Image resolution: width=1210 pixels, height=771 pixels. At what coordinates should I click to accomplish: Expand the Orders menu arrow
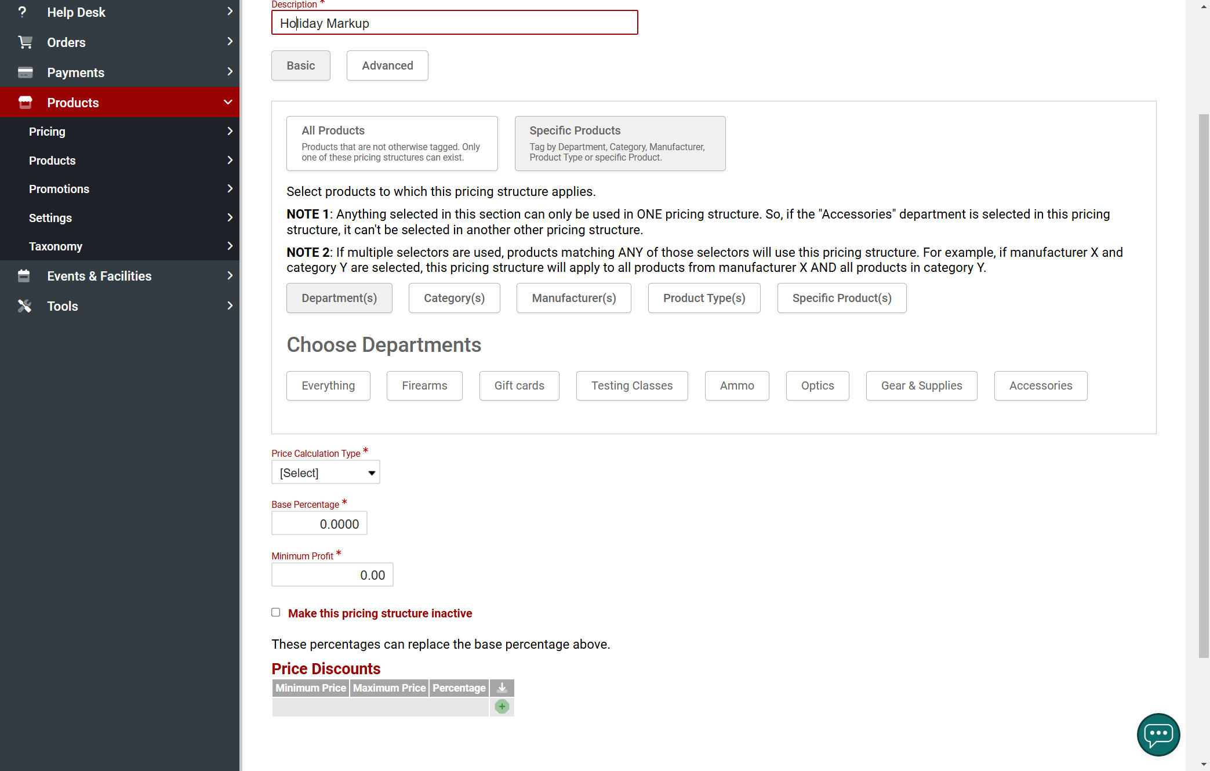[x=230, y=42]
